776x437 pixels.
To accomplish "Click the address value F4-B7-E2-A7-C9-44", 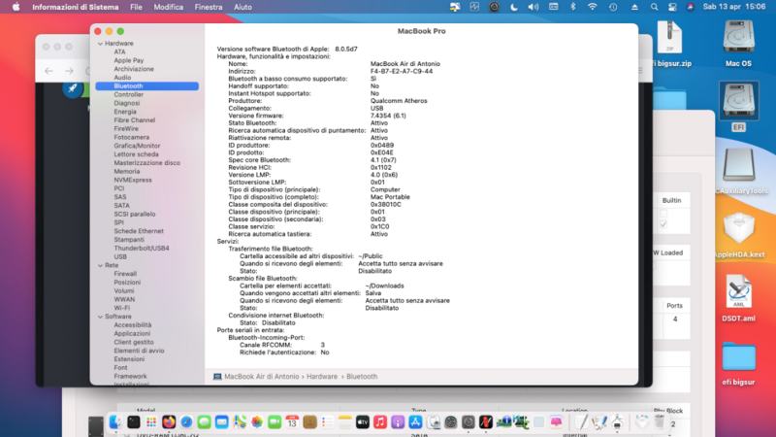I will click(x=402, y=71).
